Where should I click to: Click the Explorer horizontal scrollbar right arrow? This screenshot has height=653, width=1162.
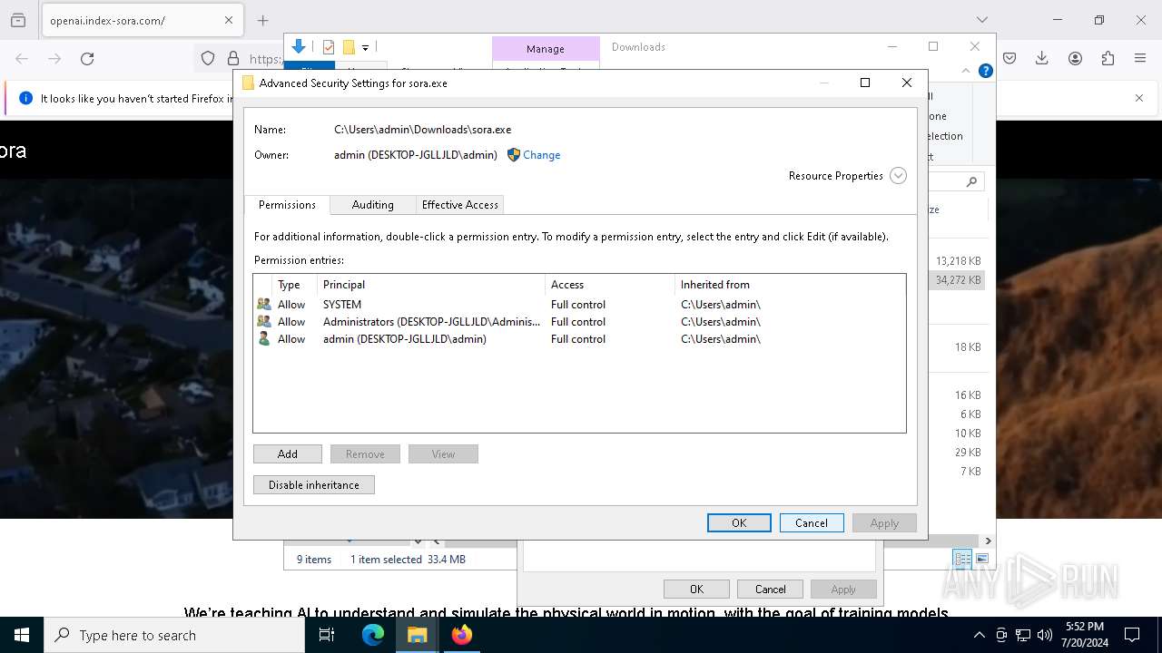[x=988, y=541]
